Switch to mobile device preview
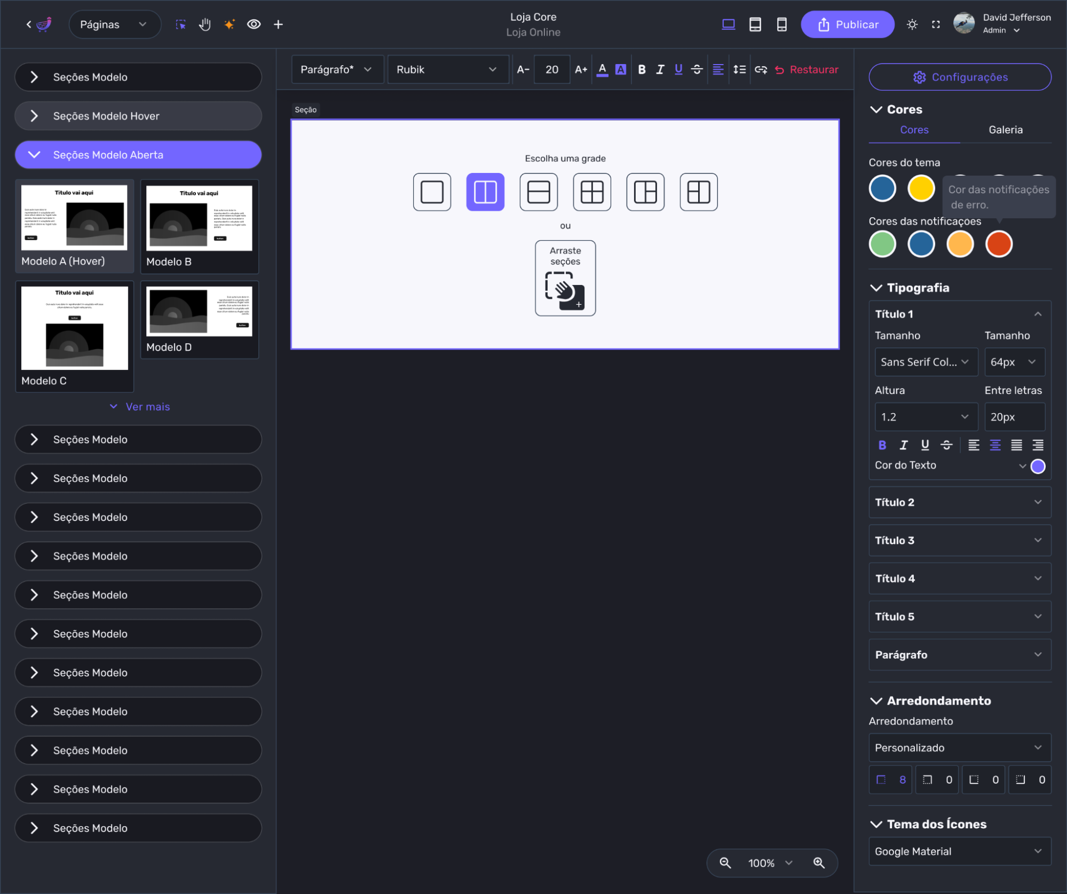This screenshot has height=894, width=1067. pos(781,25)
